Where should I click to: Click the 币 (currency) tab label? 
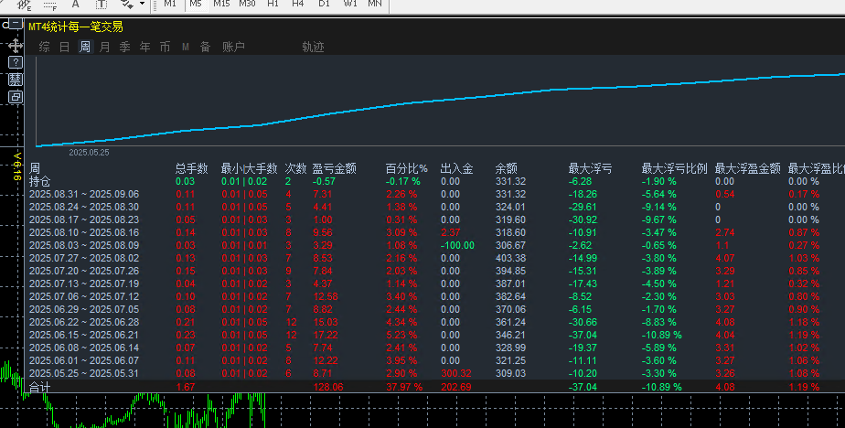[x=165, y=47]
